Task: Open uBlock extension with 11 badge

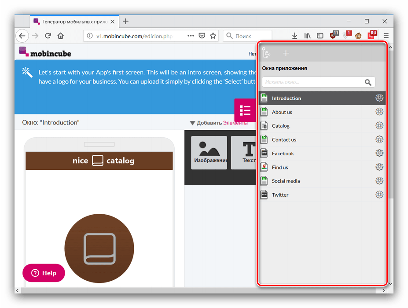Action: pyautogui.click(x=334, y=35)
